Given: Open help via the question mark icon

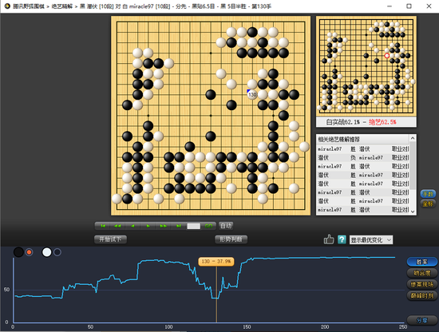Looking at the screenshot, I should point(342,239).
